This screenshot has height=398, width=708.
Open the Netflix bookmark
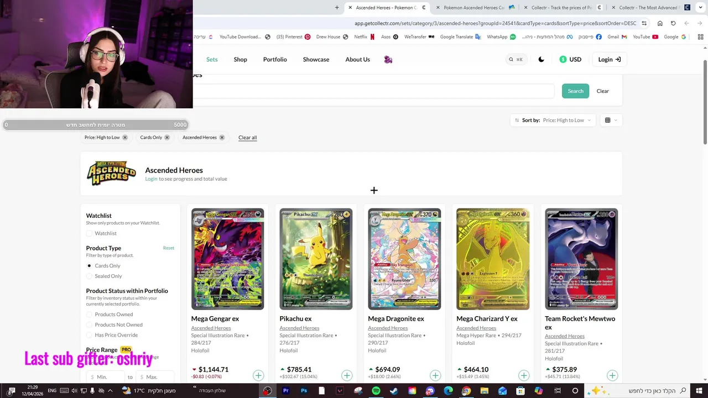point(364,37)
